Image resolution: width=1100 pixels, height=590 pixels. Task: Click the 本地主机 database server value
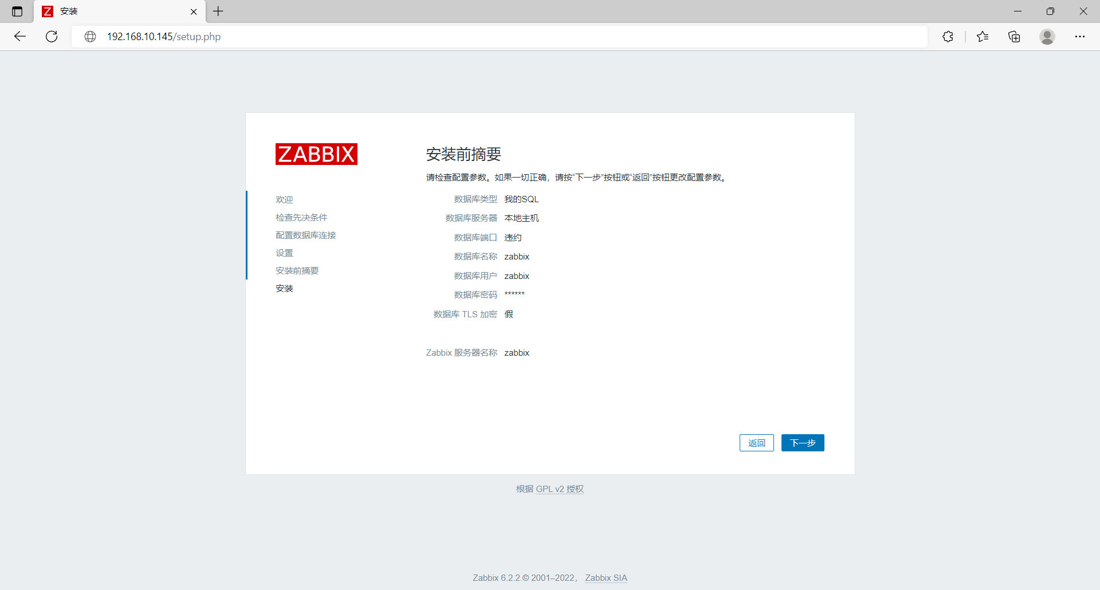pos(521,218)
